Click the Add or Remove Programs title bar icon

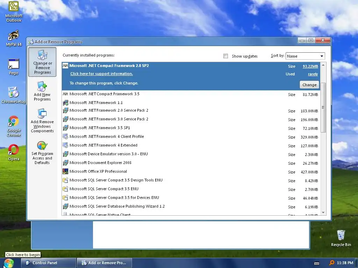click(31, 42)
